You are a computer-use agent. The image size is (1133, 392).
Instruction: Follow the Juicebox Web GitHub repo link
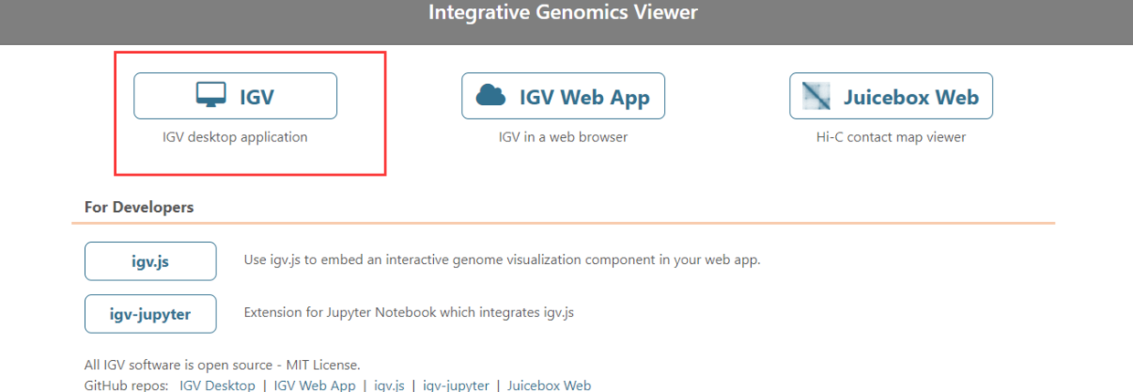tap(549, 385)
